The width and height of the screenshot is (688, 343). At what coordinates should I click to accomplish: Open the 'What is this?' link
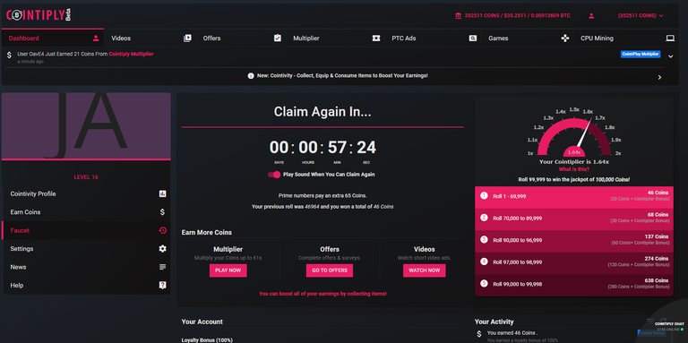574,169
